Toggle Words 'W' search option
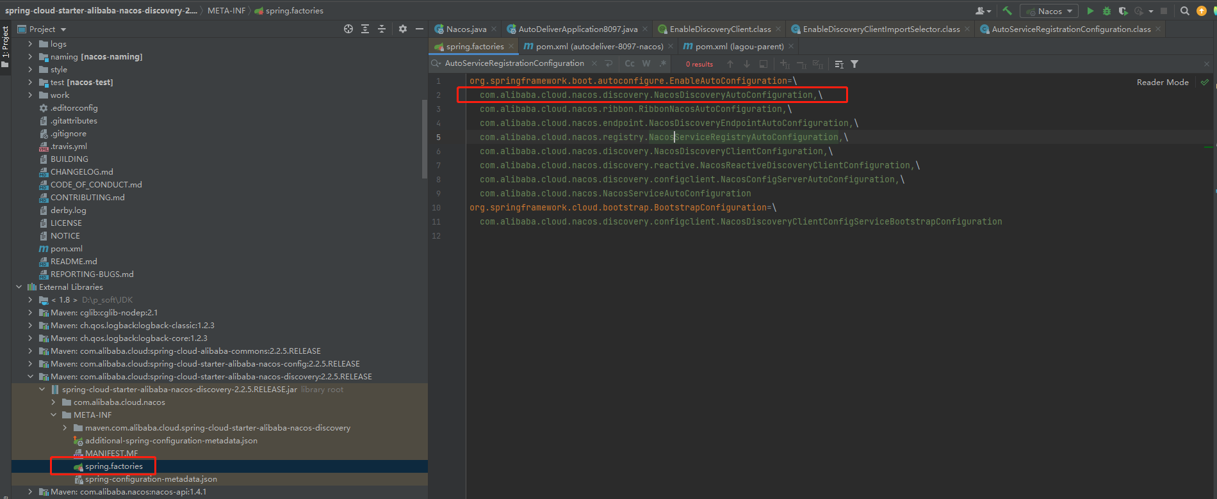Viewport: 1217px width, 499px height. click(x=646, y=63)
